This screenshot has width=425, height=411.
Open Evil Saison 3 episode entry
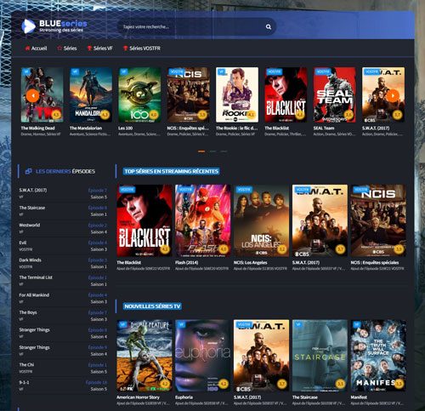(x=63, y=246)
